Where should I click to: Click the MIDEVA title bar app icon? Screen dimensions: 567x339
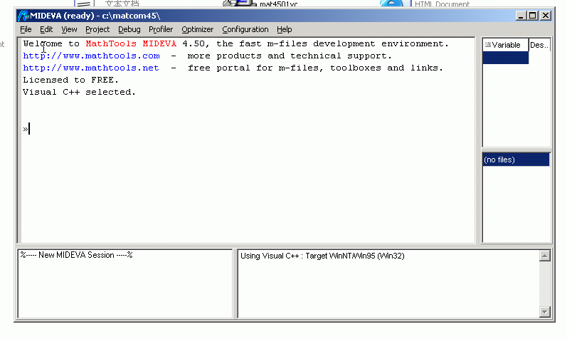click(x=23, y=16)
